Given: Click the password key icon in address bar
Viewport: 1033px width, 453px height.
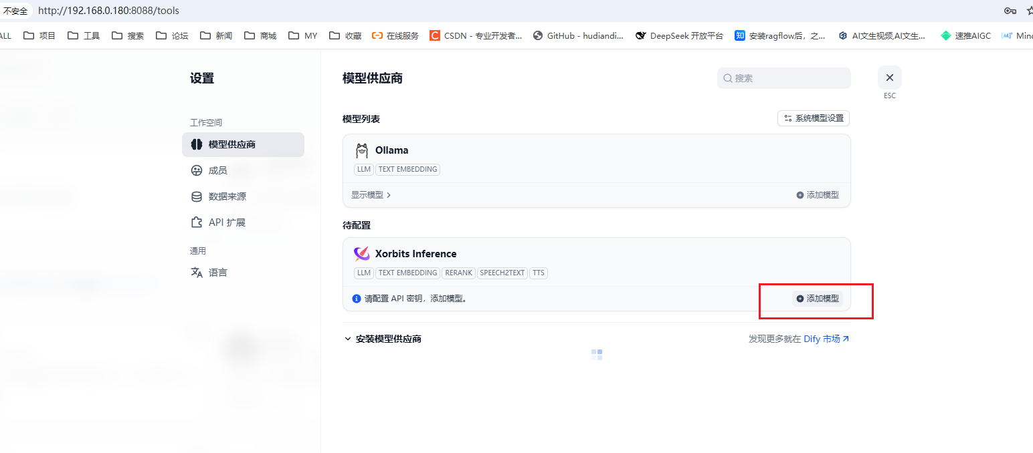Looking at the screenshot, I should pos(1010,11).
